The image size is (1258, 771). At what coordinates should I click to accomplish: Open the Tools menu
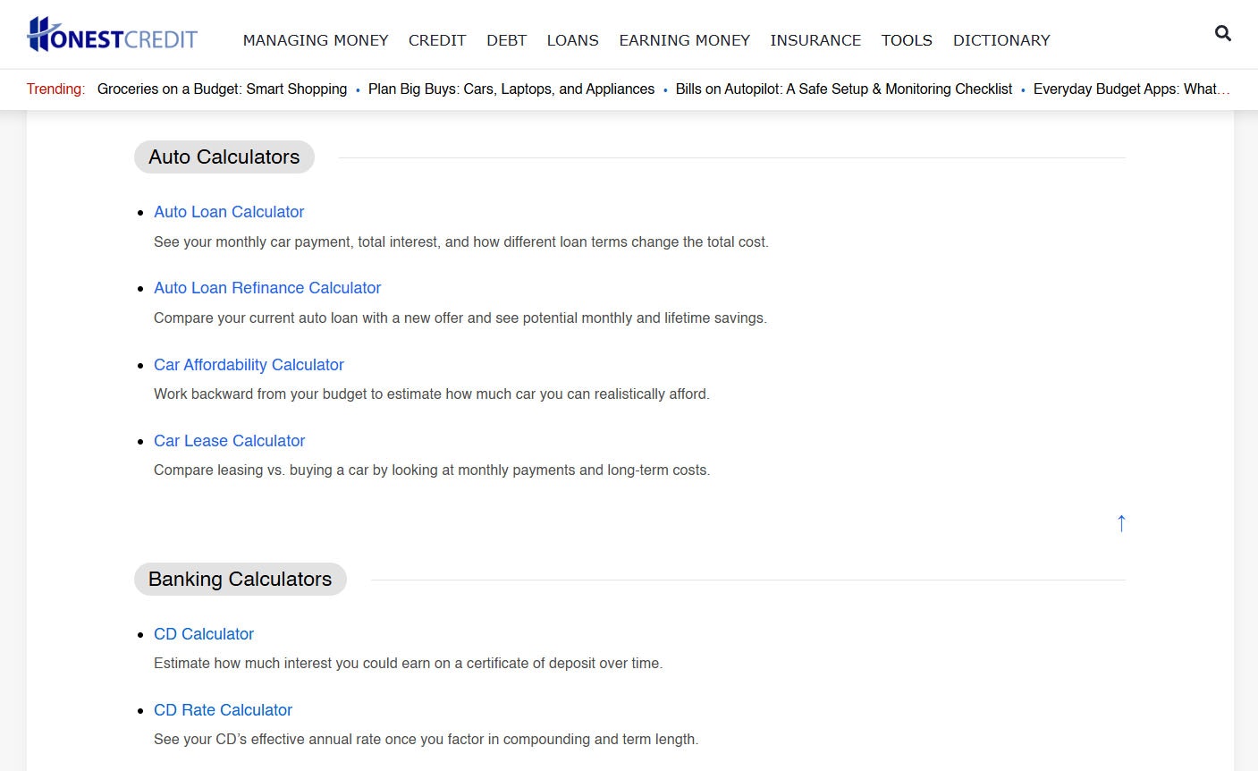point(907,40)
